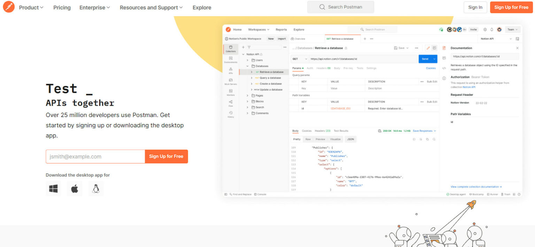
Task: Open the Console from the status bar
Action: tap(260, 194)
